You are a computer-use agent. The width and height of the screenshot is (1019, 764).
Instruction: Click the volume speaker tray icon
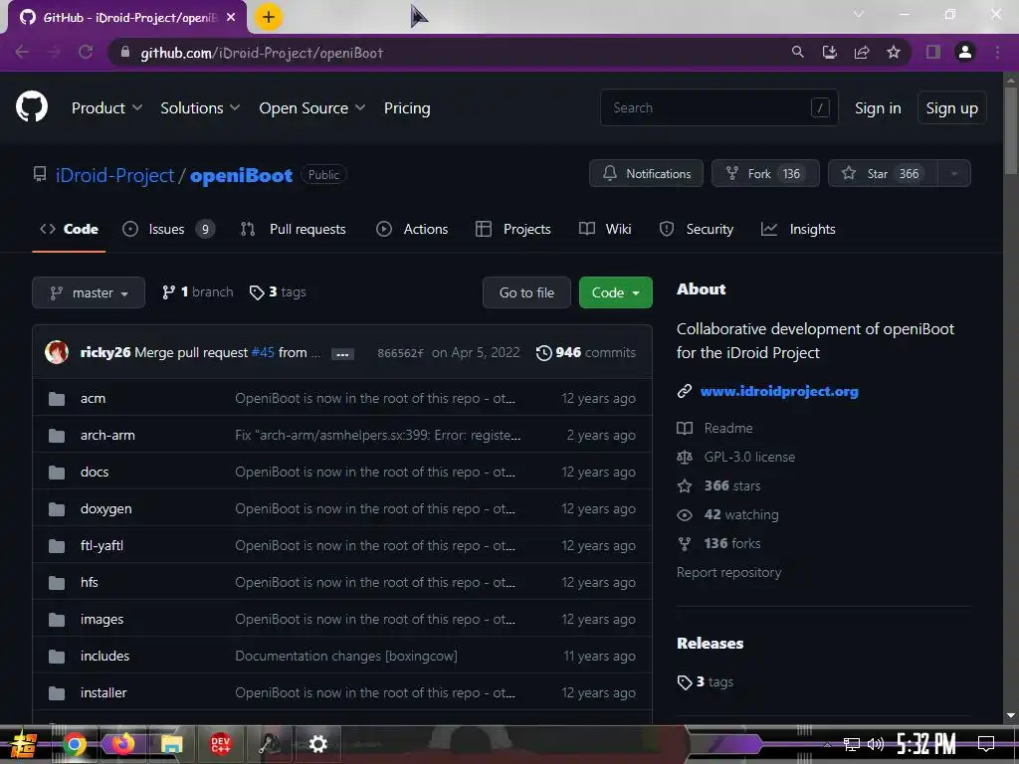pyautogui.click(x=876, y=744)
